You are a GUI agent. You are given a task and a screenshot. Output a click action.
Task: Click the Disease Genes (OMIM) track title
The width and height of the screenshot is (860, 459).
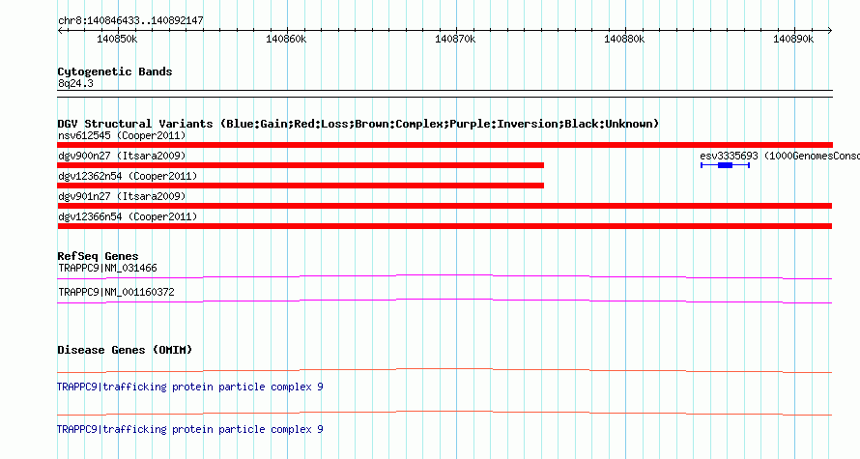click(125, 350)
